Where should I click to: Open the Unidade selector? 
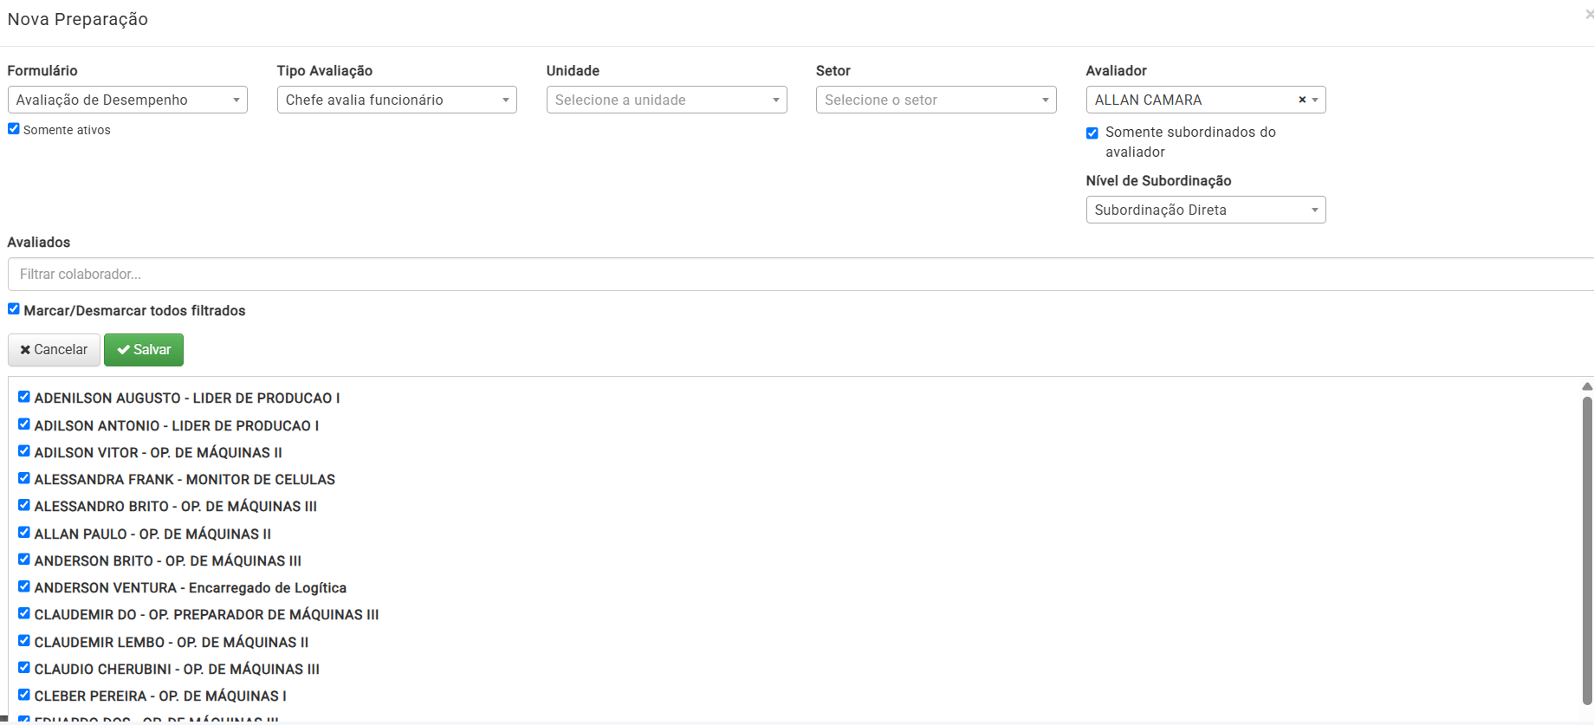pyautogui.click(x=666, y=100)
